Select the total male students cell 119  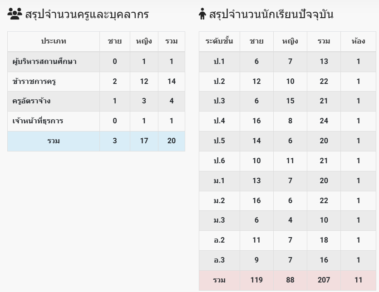coord(256,280)
